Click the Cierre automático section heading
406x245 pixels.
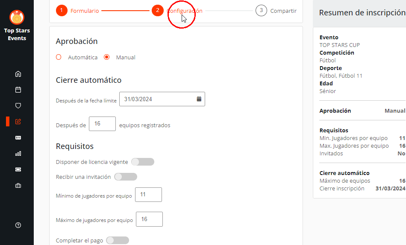(88, 80)
